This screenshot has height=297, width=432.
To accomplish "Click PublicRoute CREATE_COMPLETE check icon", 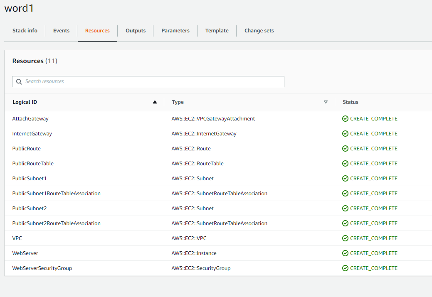I will click(345, 149).
